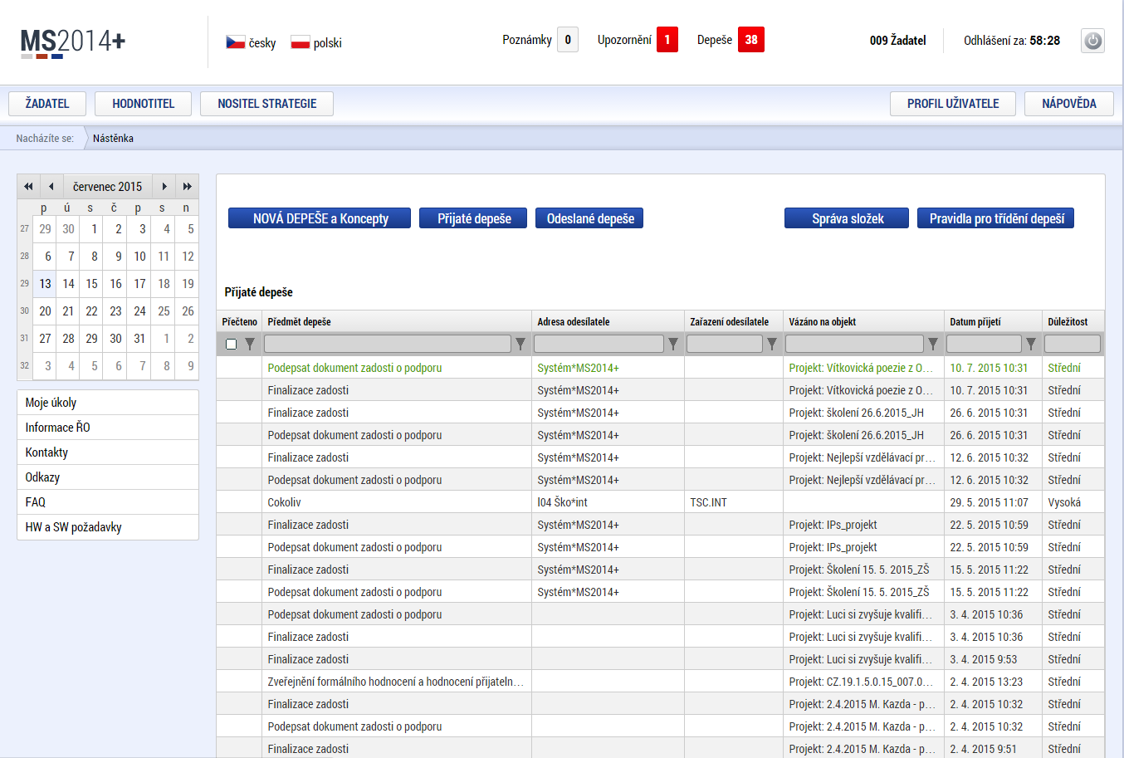
Task: Open Poznámky counter showing 0
Action: click(x=568, y=40)
